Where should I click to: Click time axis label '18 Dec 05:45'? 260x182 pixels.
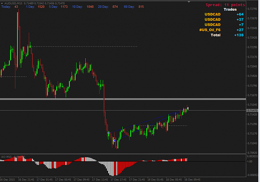click(x=174, y=180)
